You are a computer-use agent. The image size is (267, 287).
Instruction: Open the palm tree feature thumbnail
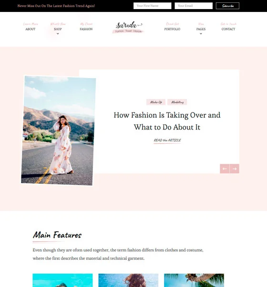194,280
